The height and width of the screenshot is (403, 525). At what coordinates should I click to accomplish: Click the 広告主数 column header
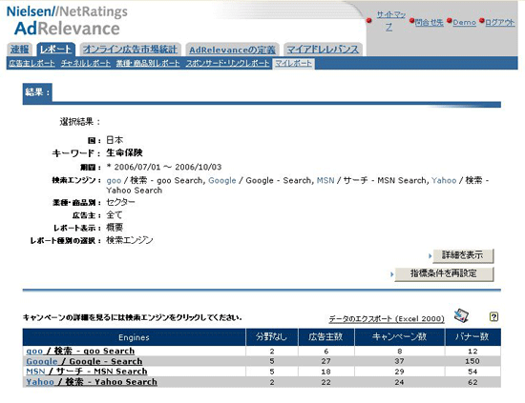click(325, 337)
